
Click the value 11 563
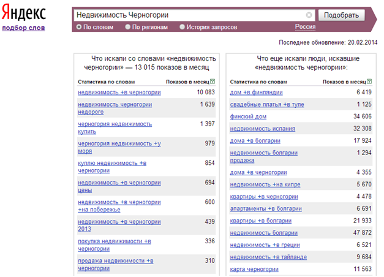tap(363, 269)
